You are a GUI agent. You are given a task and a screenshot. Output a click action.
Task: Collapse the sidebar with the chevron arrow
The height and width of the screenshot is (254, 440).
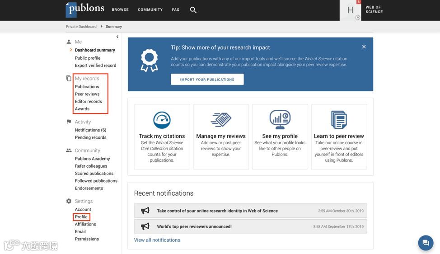(x=117, y=37)
